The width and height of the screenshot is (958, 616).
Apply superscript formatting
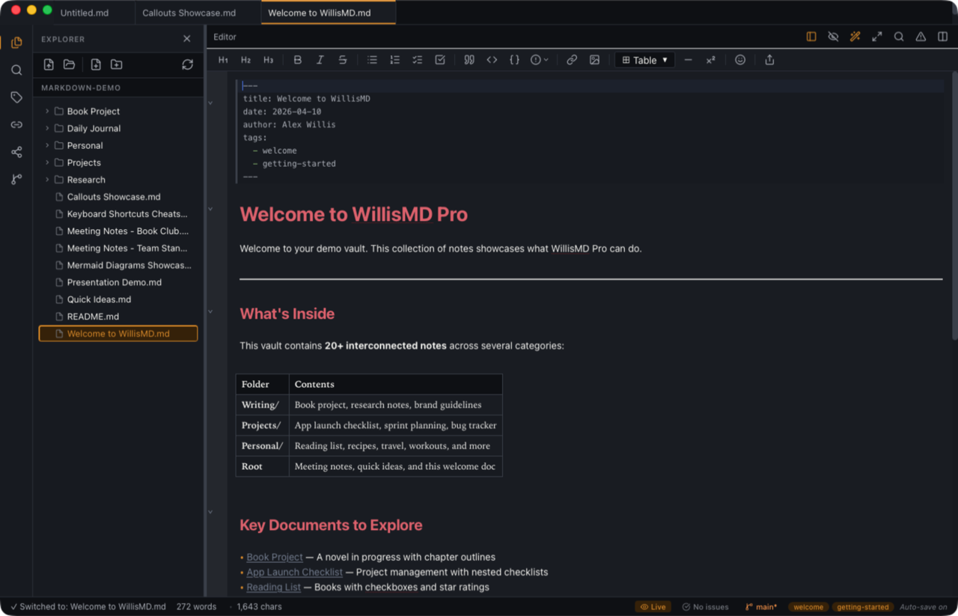tap(710, 60)
